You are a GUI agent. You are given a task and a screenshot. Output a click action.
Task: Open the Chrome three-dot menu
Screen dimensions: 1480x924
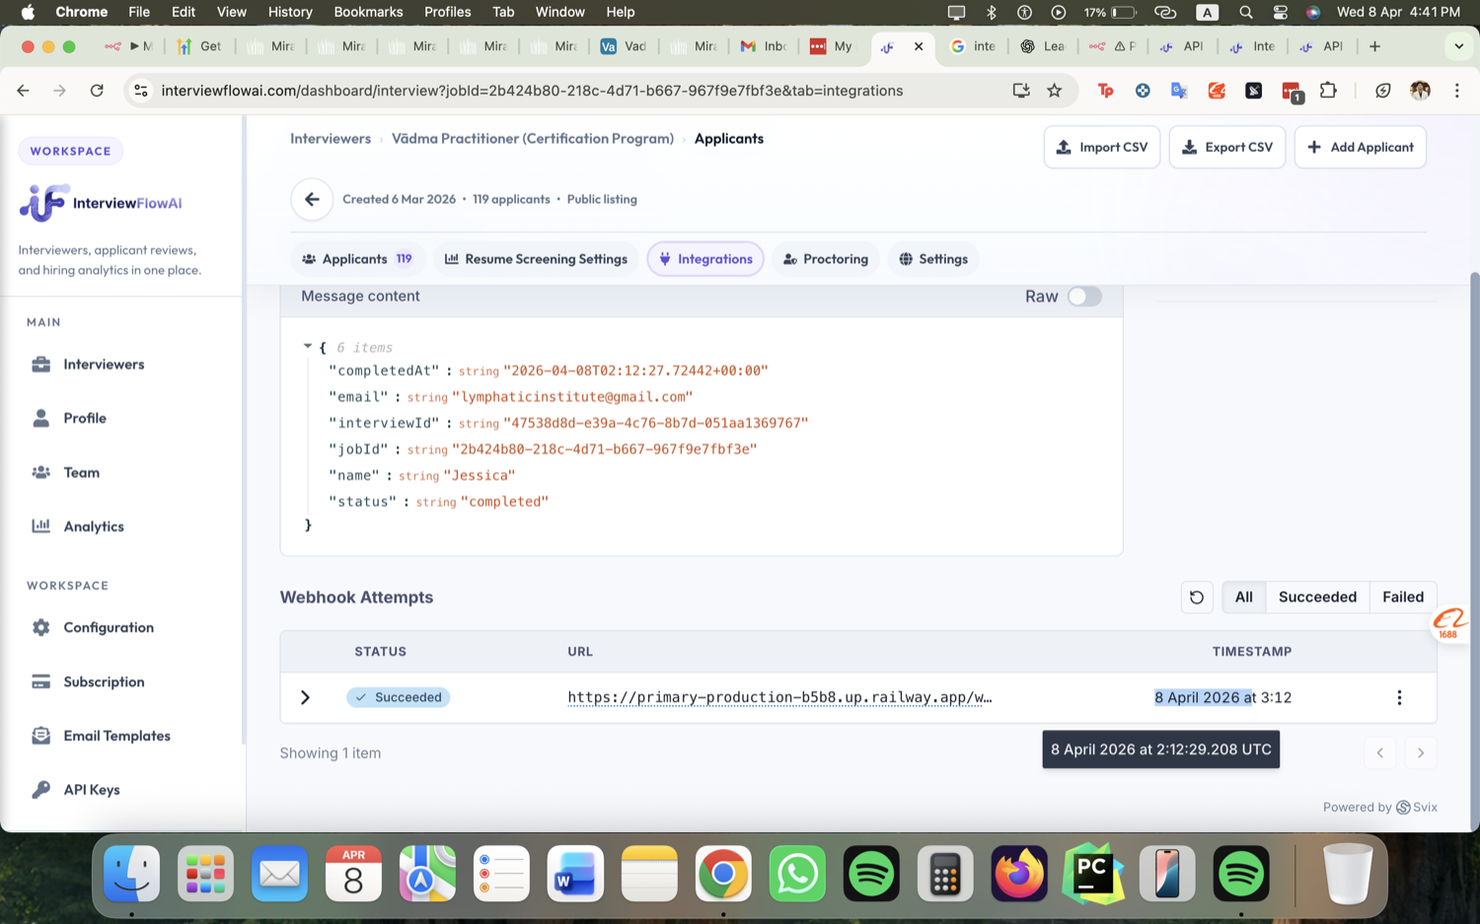click(x=1457, y=91)
